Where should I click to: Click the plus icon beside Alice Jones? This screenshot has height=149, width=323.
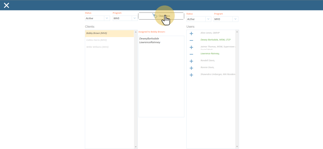tap(191, 34)
